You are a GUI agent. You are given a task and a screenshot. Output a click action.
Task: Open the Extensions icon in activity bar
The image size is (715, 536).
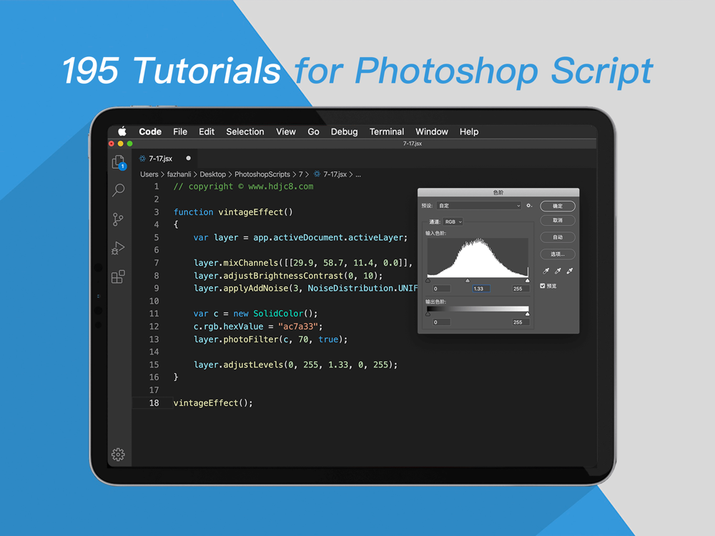(x=118, y=277)
